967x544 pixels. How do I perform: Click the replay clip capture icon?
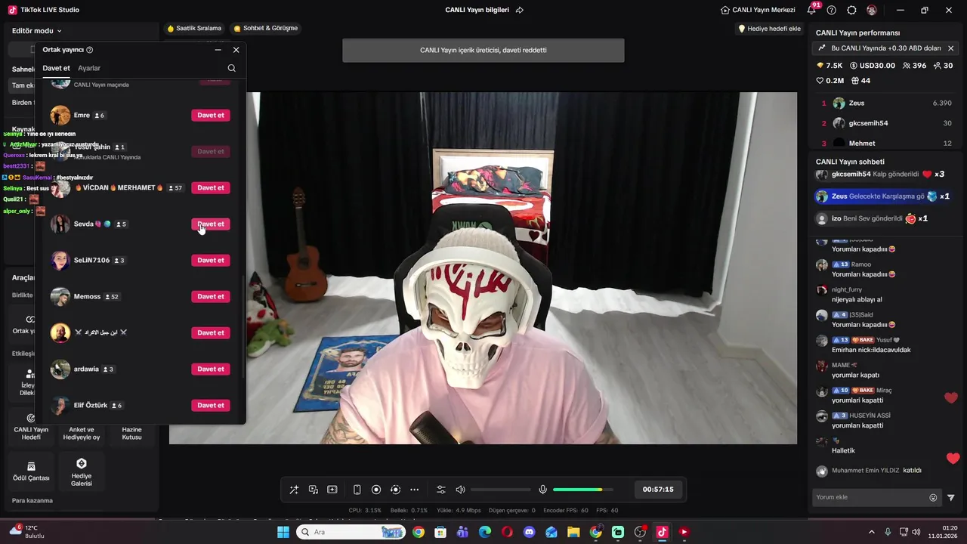pyautogui.click(x=395, y=490)
